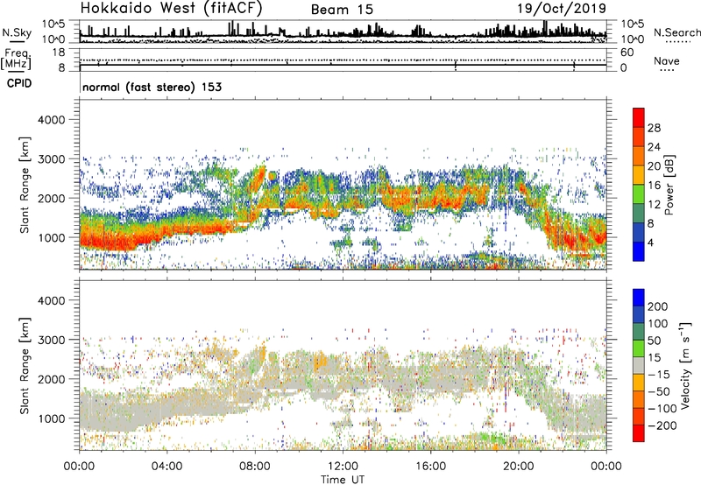
Task: Pick the blue bottom segment of Power color bar
Action: pyautogui.click(x=639, y=251)
